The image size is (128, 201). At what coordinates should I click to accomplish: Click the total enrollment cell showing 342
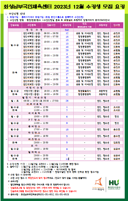click(x=67, y=30)
